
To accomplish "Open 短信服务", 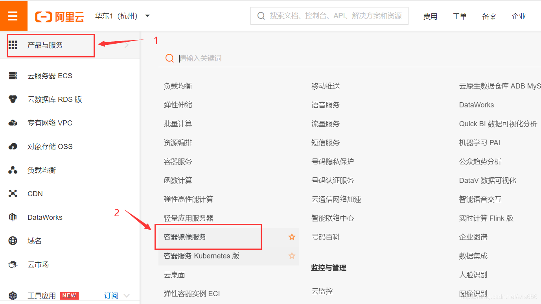I will coord(326,143).
